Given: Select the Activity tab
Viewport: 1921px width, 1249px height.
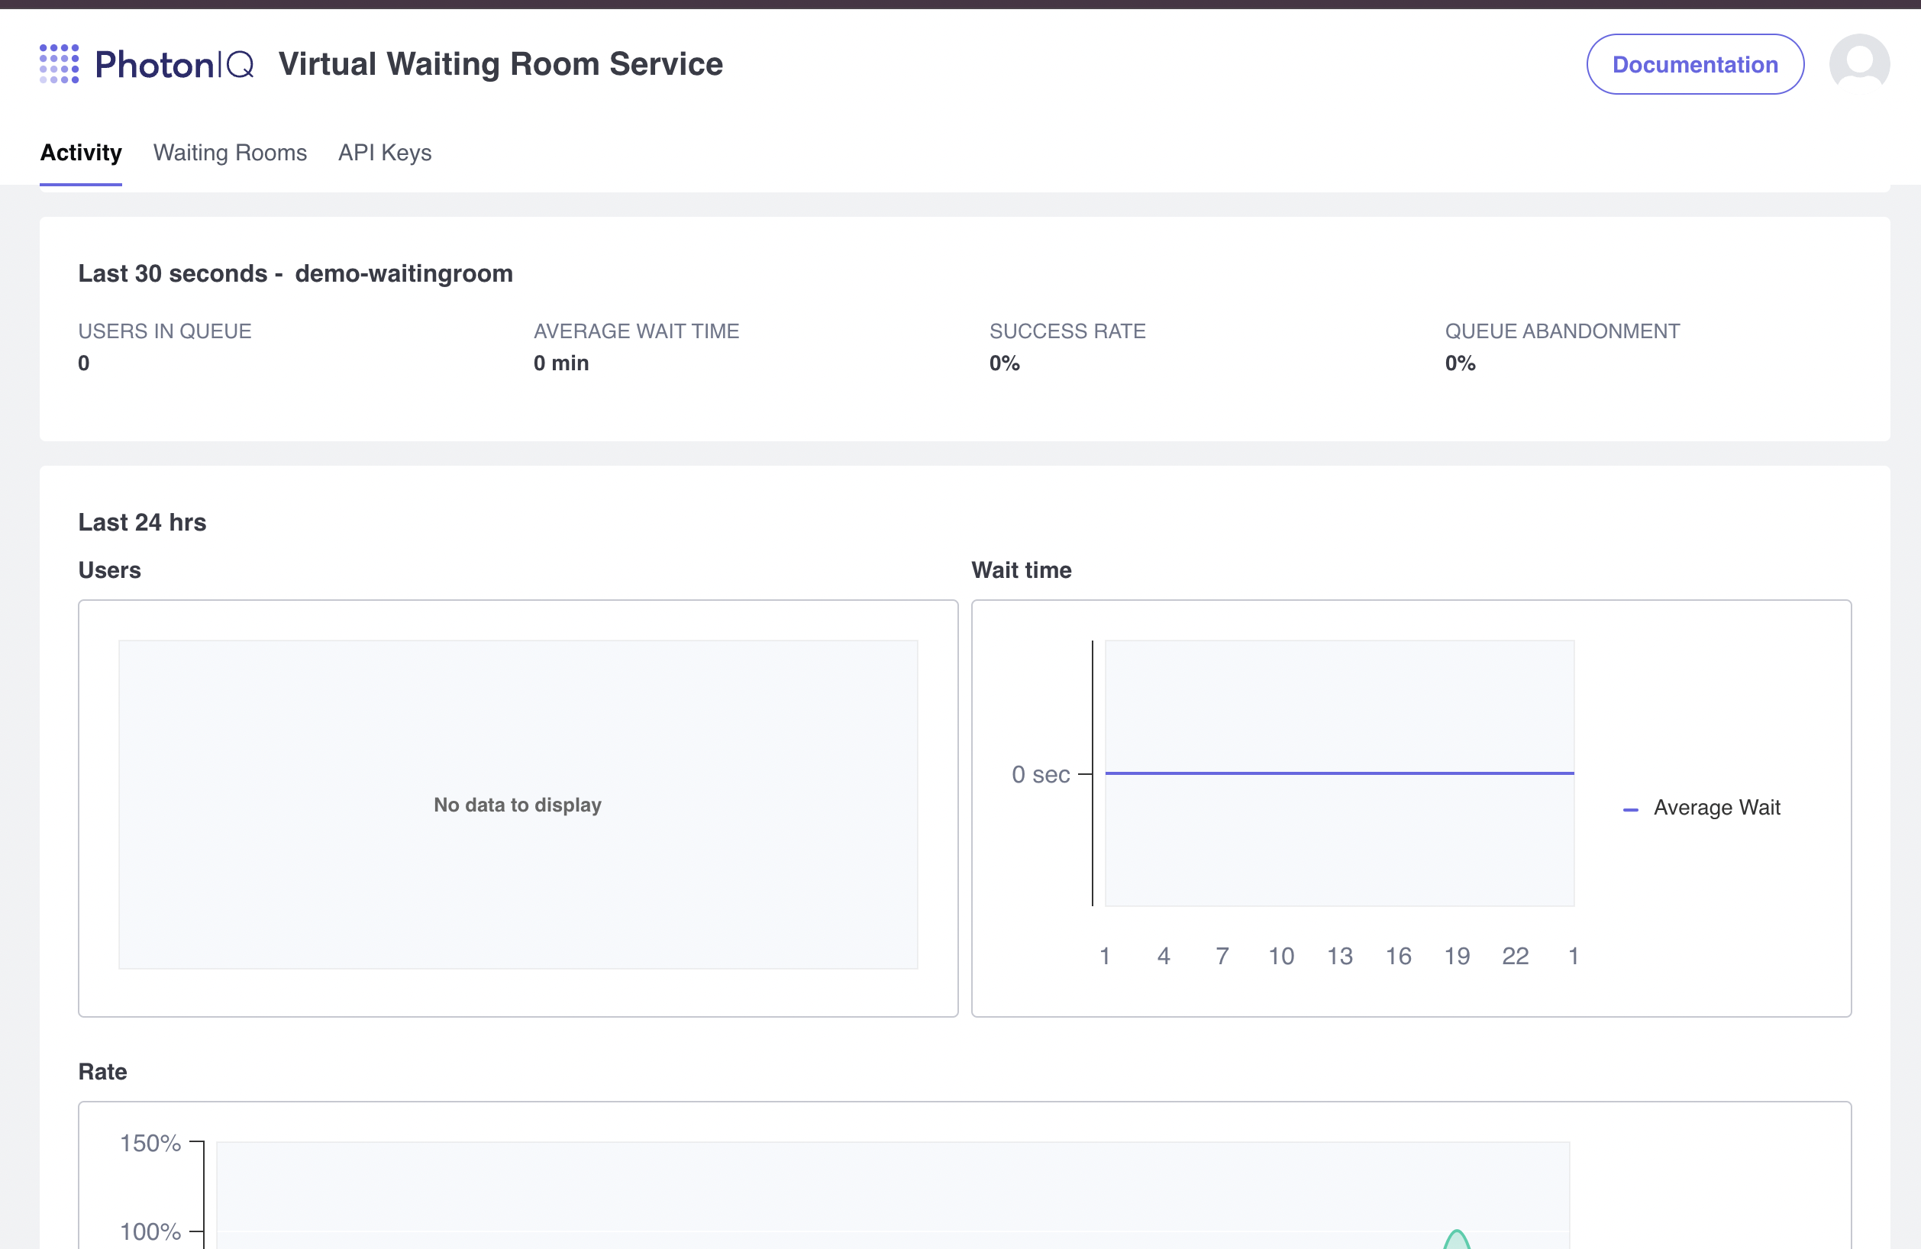Looking at the screenshot, I should click(81, 153).
